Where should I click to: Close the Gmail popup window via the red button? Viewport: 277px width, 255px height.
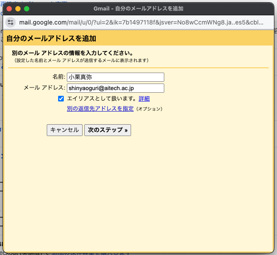(9, 9)
